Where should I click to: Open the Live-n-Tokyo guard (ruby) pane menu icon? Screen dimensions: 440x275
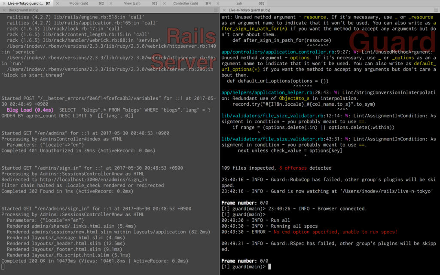click(x=436, y=10)
